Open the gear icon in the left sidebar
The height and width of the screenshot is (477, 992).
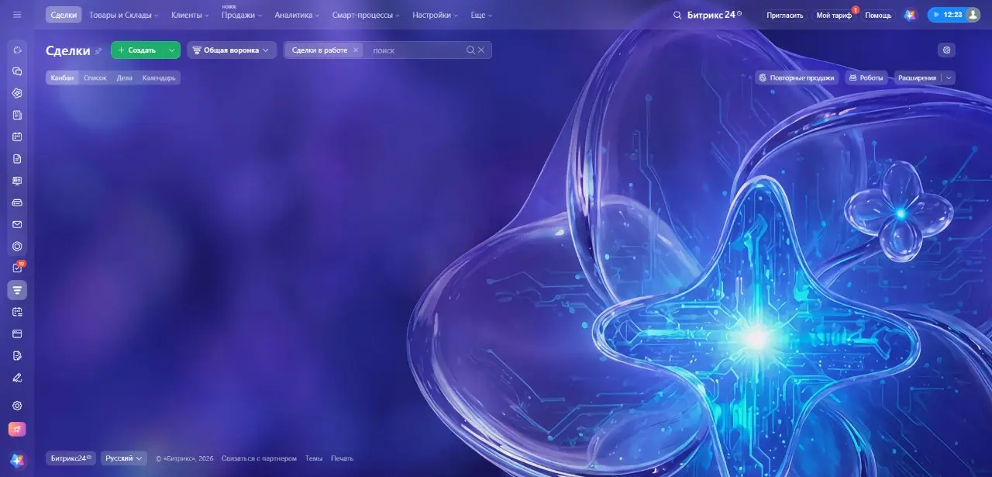[x=17, y=406]
